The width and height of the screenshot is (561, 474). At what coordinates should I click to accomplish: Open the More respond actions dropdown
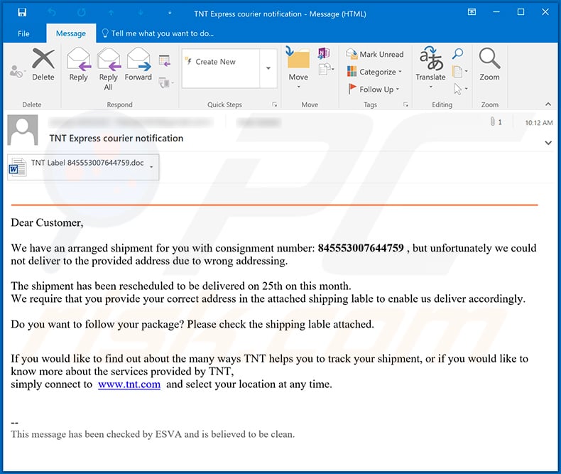click(x=166, y=82)
